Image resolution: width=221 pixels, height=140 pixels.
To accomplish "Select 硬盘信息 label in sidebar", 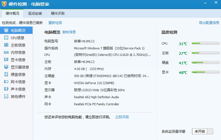I will click(18, 74).
